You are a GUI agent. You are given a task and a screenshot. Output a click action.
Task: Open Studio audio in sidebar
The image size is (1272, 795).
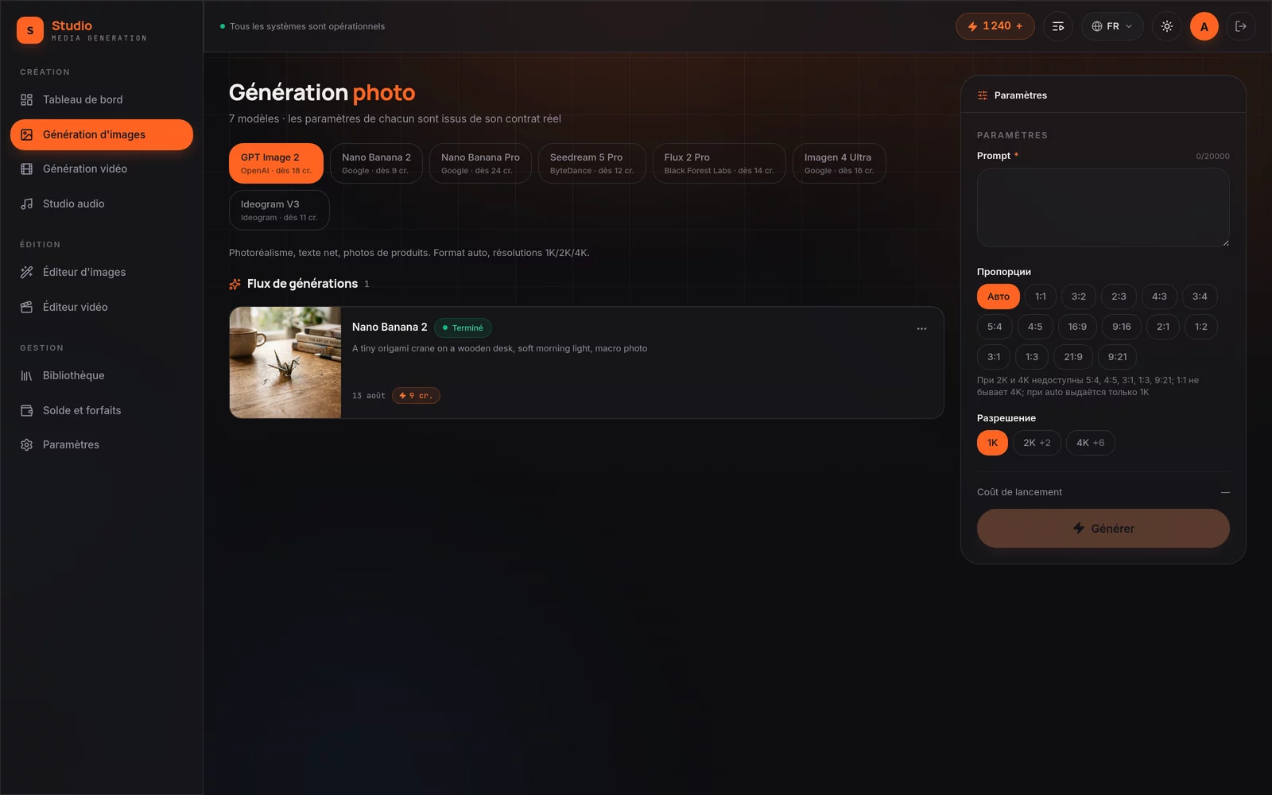102,204
